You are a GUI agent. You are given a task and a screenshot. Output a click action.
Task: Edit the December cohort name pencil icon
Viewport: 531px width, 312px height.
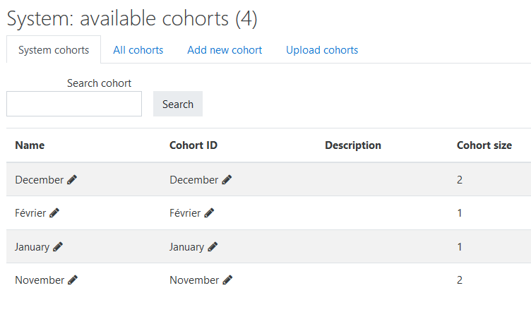click(x=72, y=180)
